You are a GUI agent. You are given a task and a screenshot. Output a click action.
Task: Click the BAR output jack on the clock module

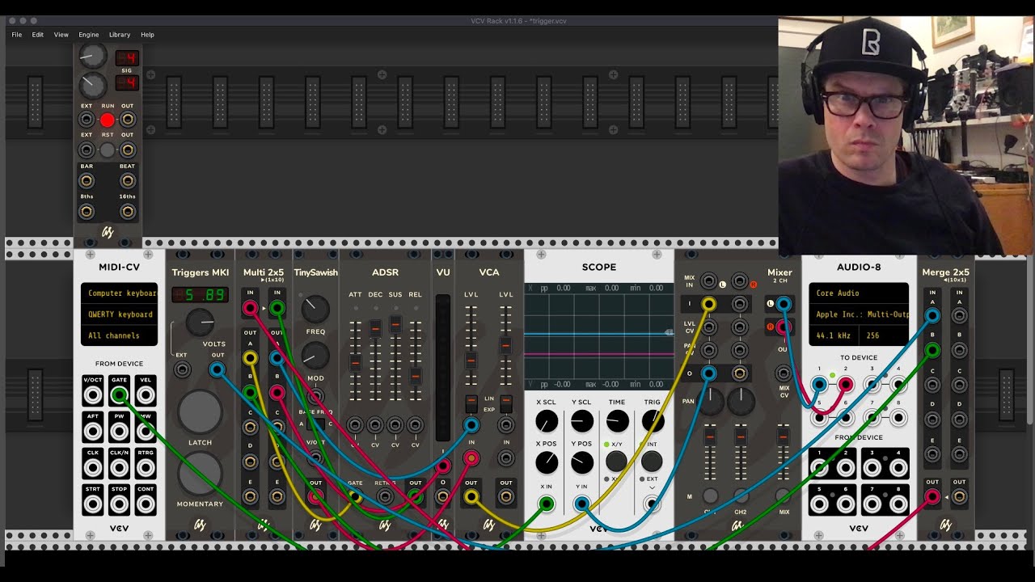coord(87,181)
